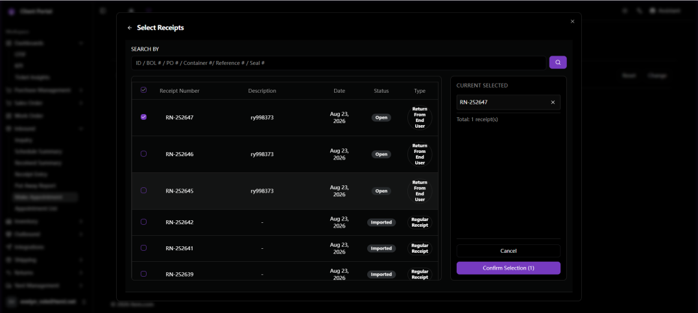This screenshot has height=313, width=698.
Task: Click the Type column header
Action: 420,91
